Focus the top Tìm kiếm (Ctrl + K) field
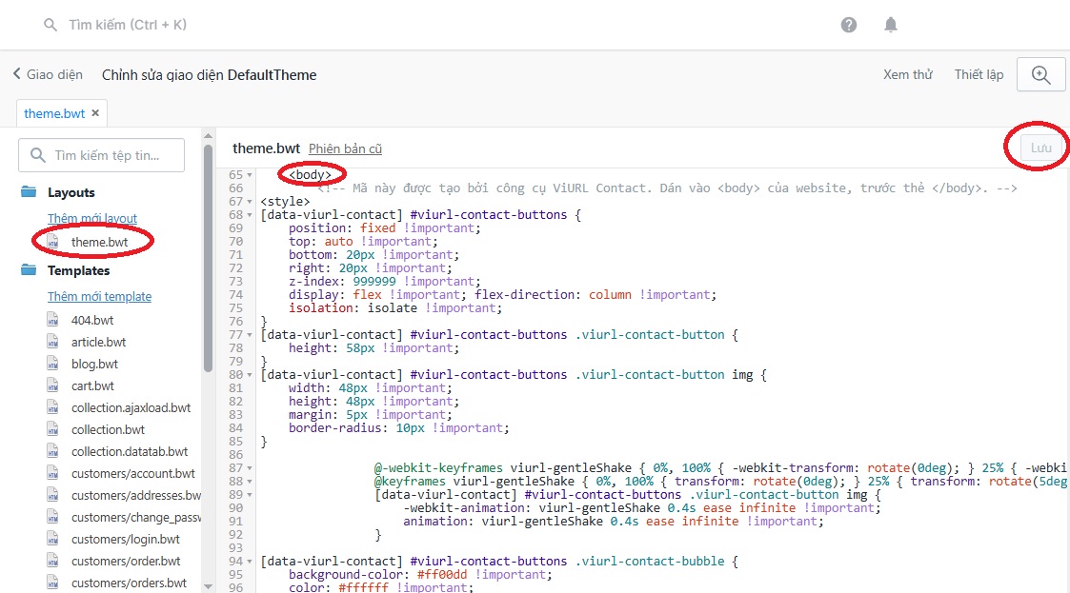This screenshot has height=593, width=1070. tap(128, 25)
